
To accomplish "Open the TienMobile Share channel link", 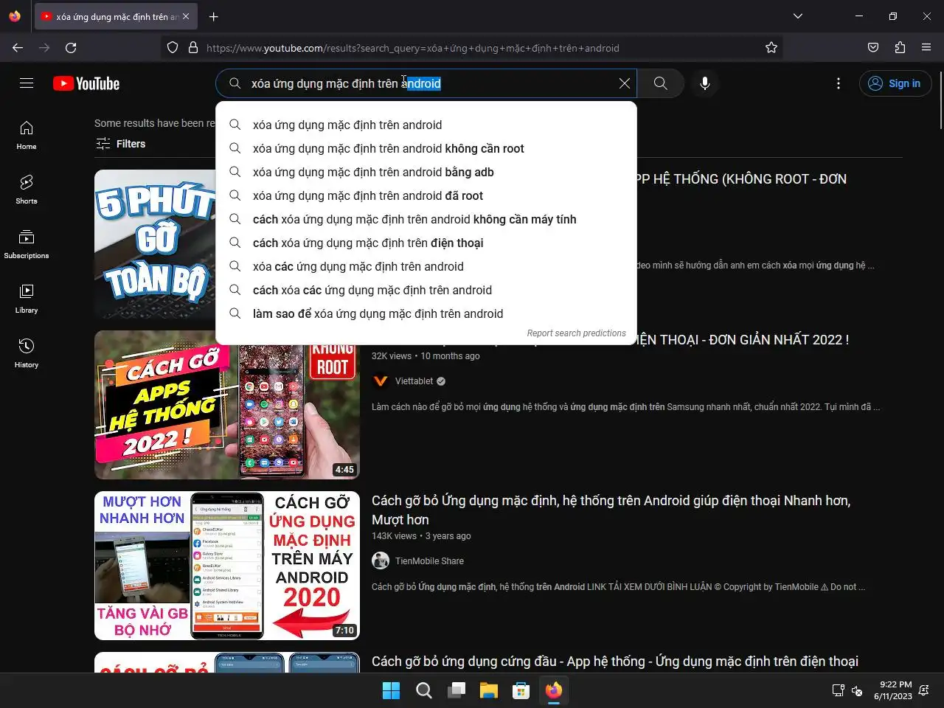I will pyautogui.click(x=429, y=561).
